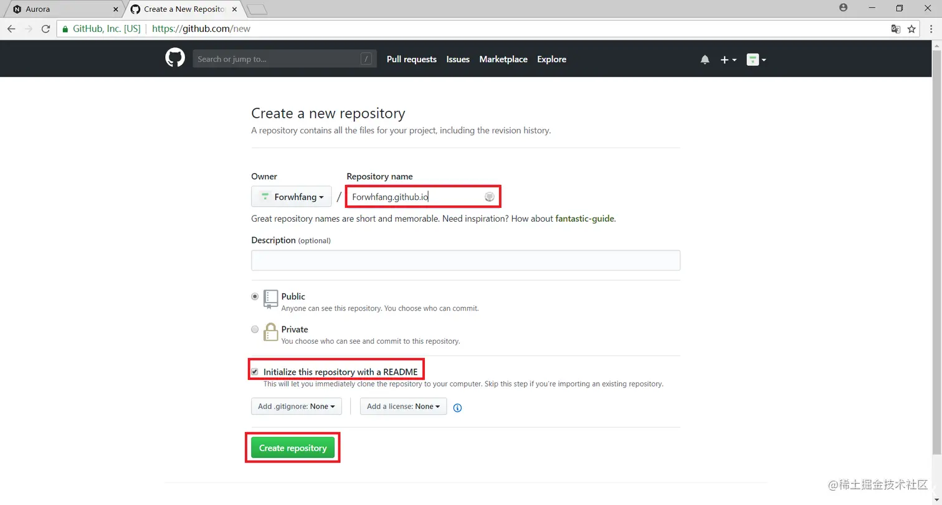Click the Create a new repository heading
The width and height of the screenshot is (942, 505).
click(328, 113)
